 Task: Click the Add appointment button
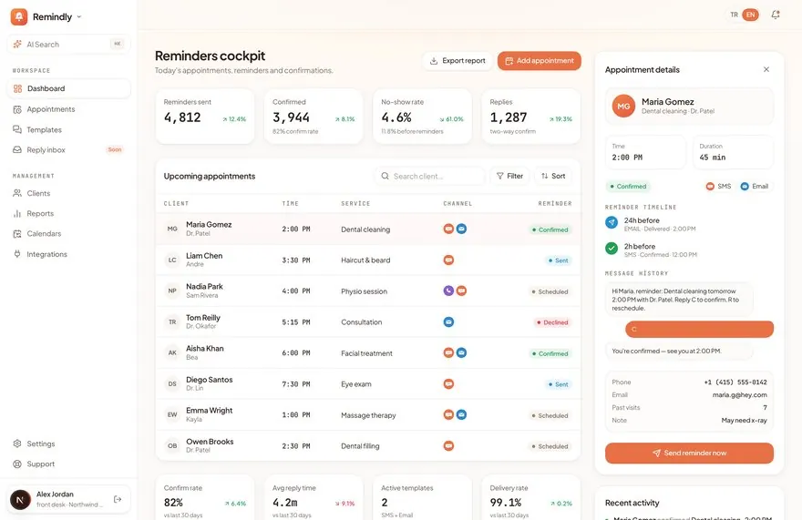pyautogui.click(x=540, y=61)
